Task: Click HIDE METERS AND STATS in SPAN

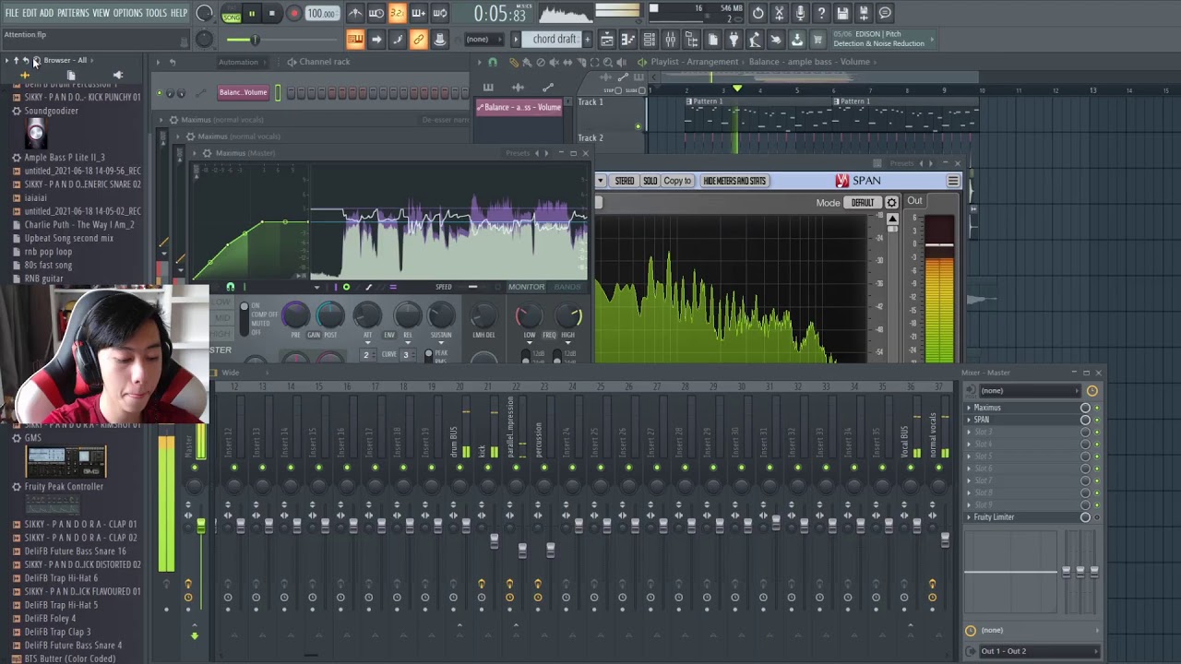Action: (734, 181)
